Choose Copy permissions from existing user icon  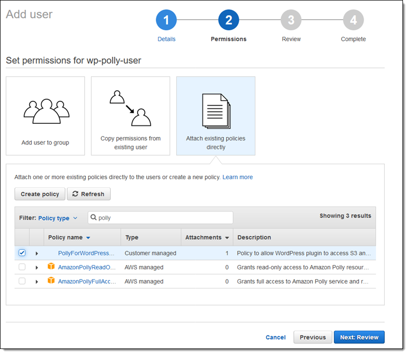click(130, 108)
